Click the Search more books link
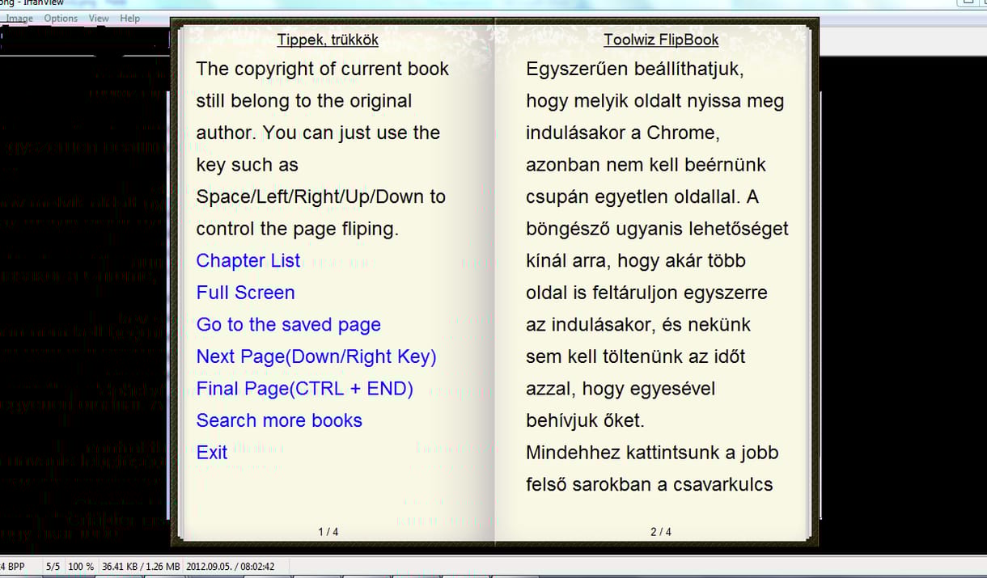This screenshot has height=578, width=987. pos(279,420)
